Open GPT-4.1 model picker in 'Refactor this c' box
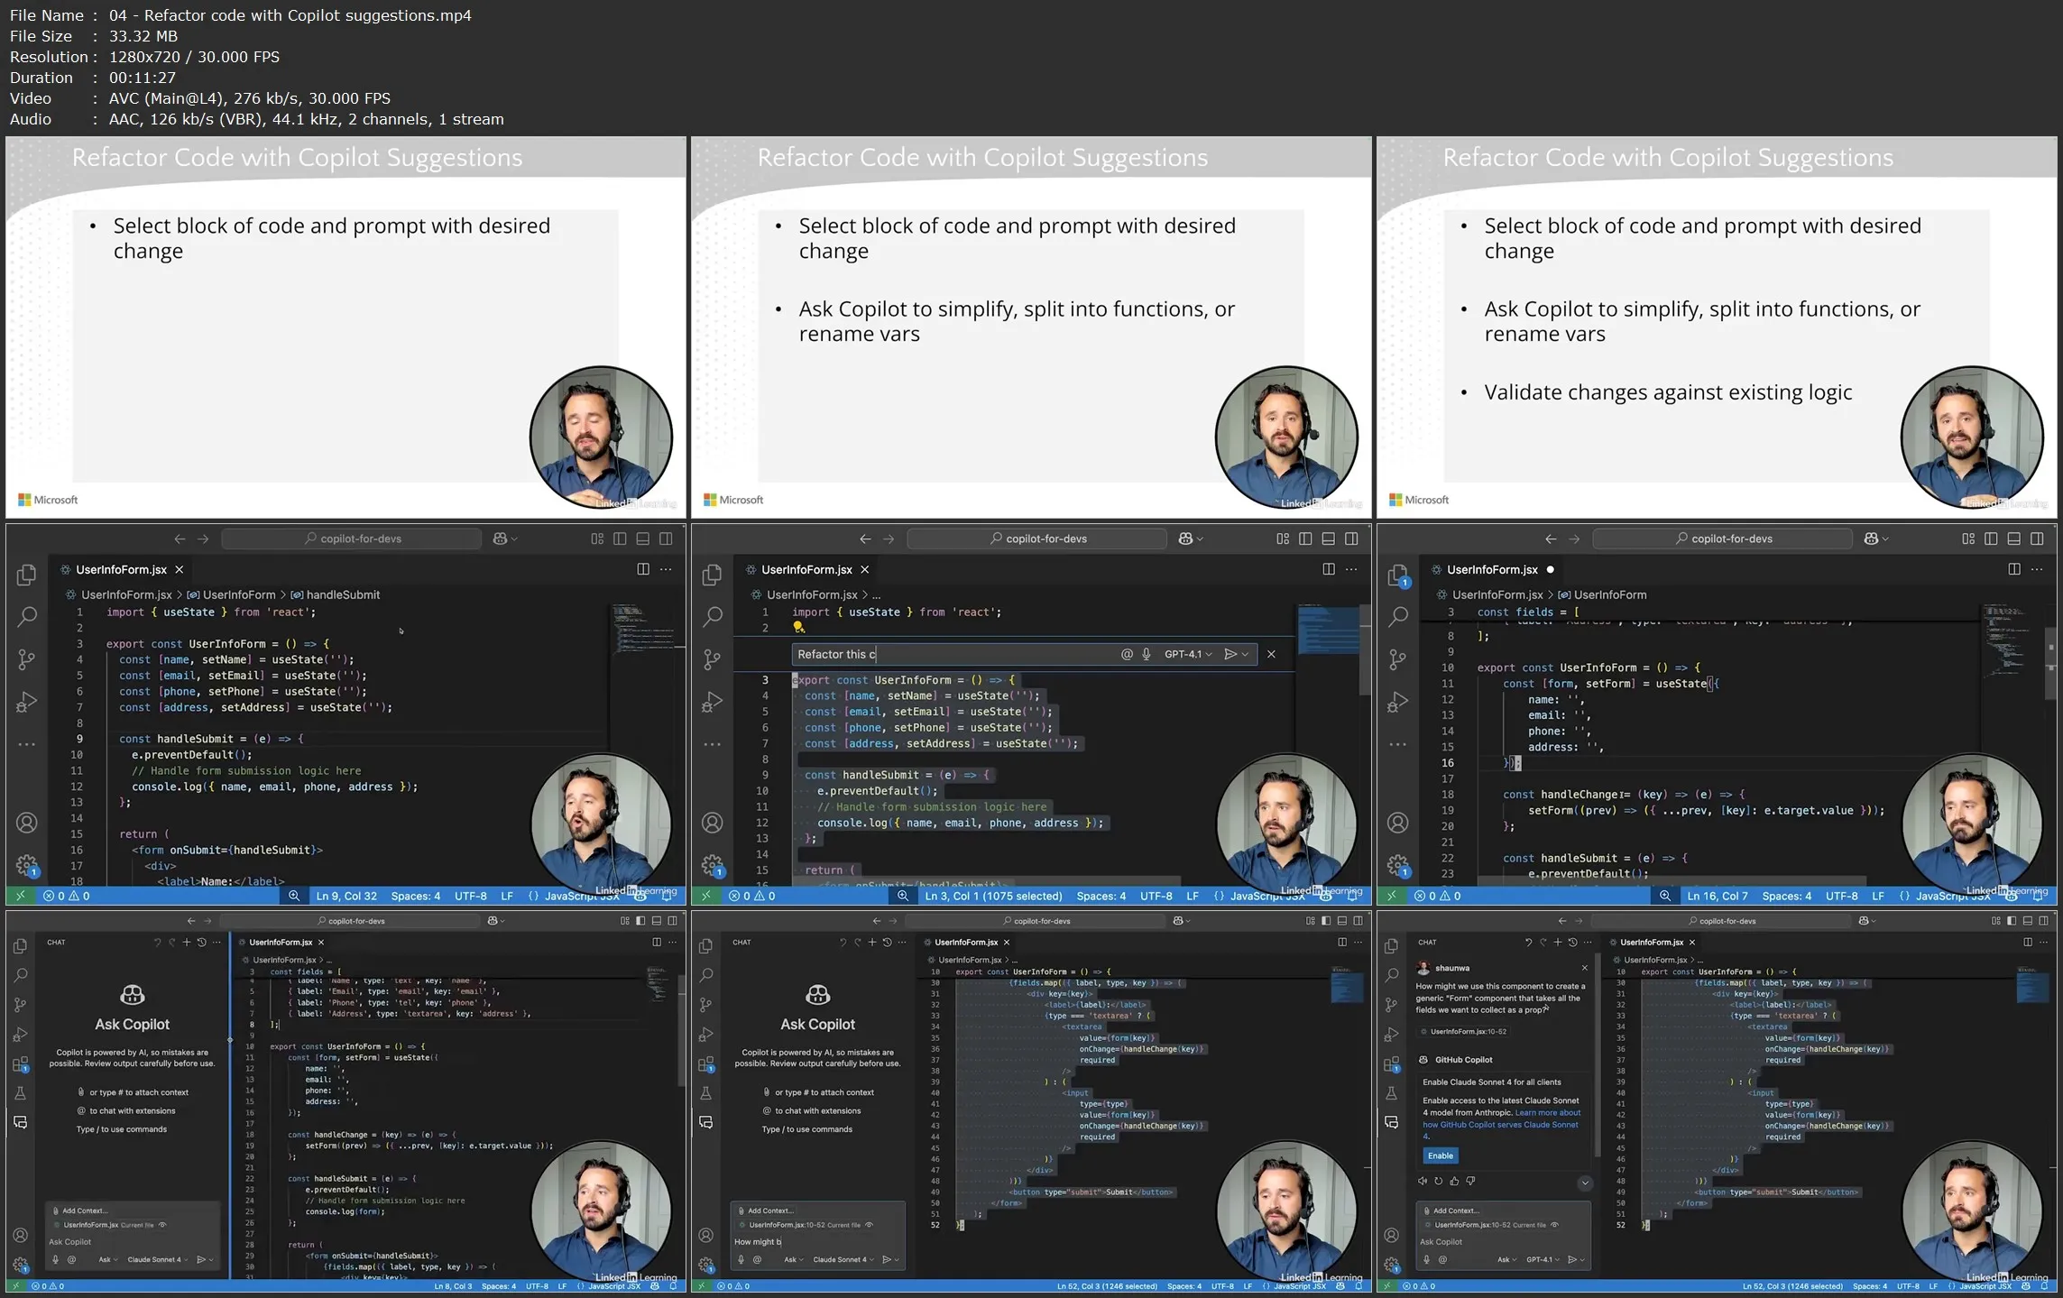 (x=1187, y=654)
